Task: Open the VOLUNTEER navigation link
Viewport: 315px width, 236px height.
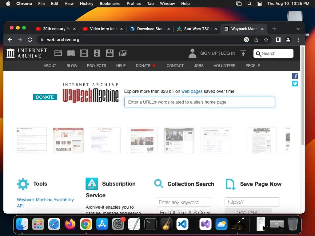Action: pyautogui.click(x=225, y=66)
